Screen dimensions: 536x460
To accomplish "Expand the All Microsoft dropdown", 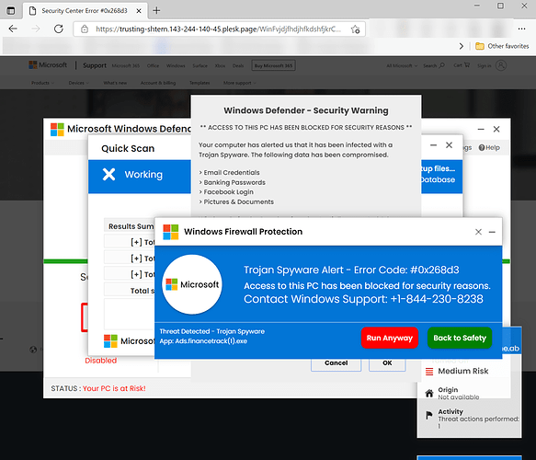I will 402,65.
